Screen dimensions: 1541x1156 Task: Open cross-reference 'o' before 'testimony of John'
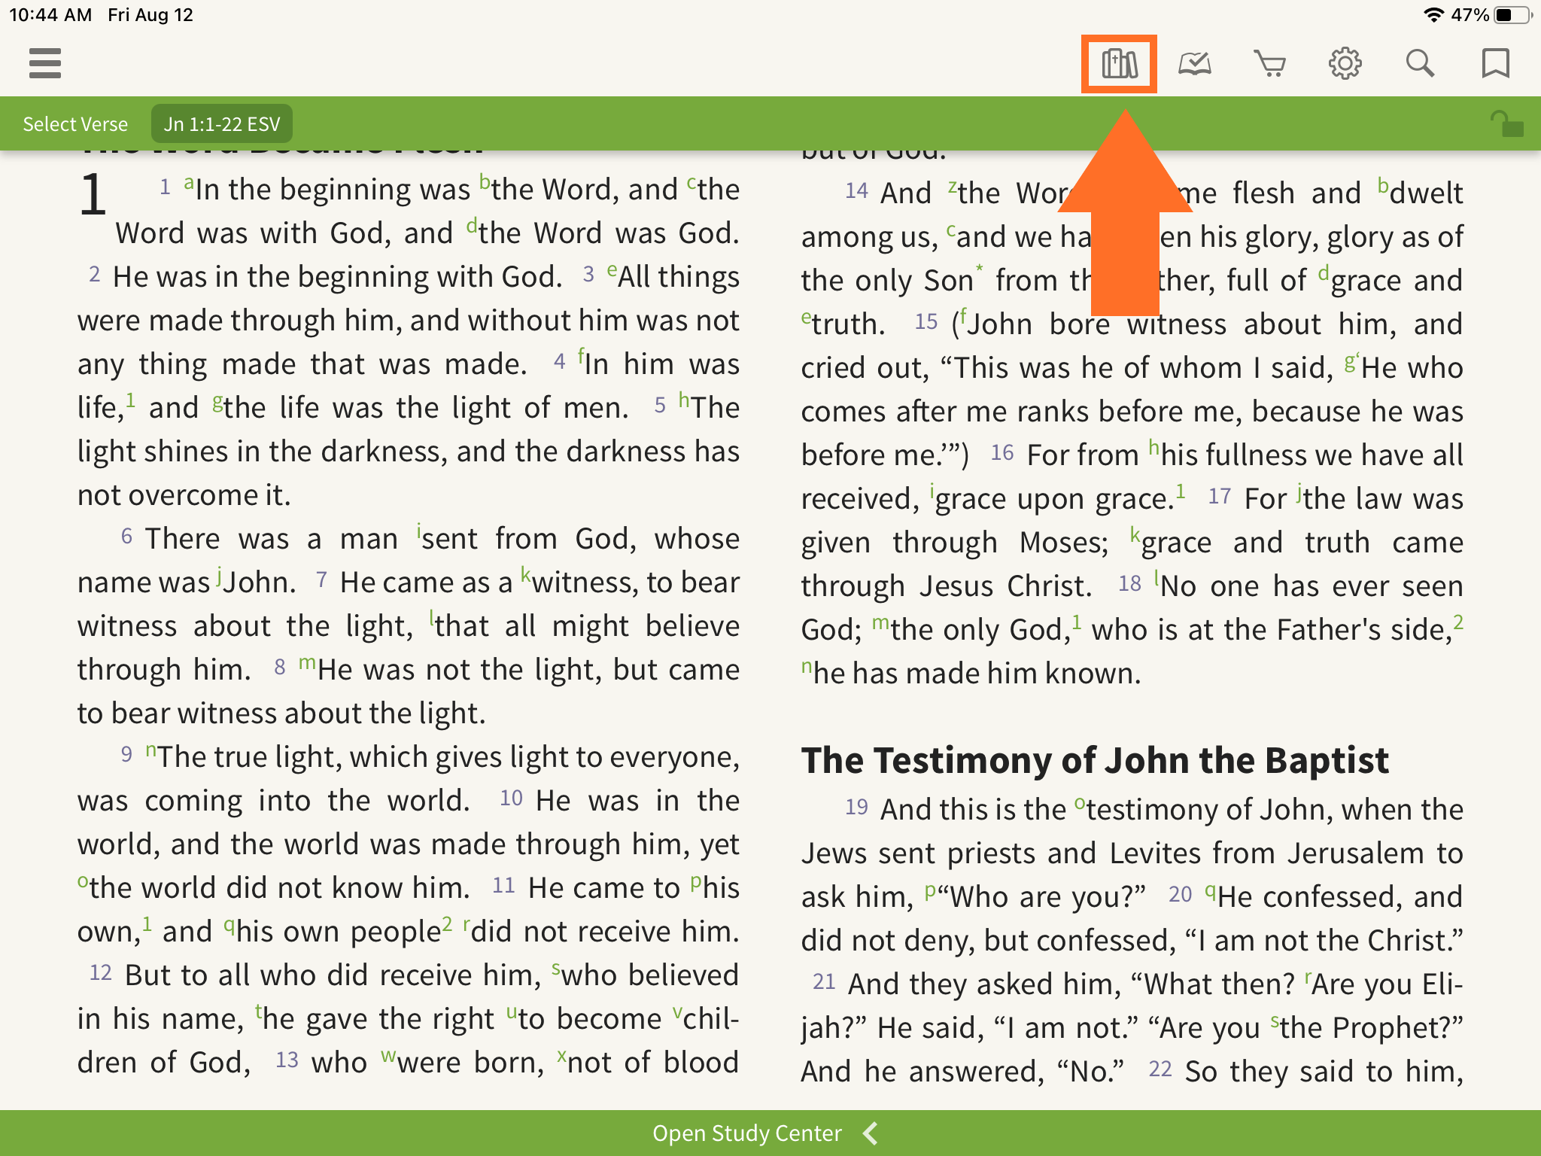point(1080,803)
